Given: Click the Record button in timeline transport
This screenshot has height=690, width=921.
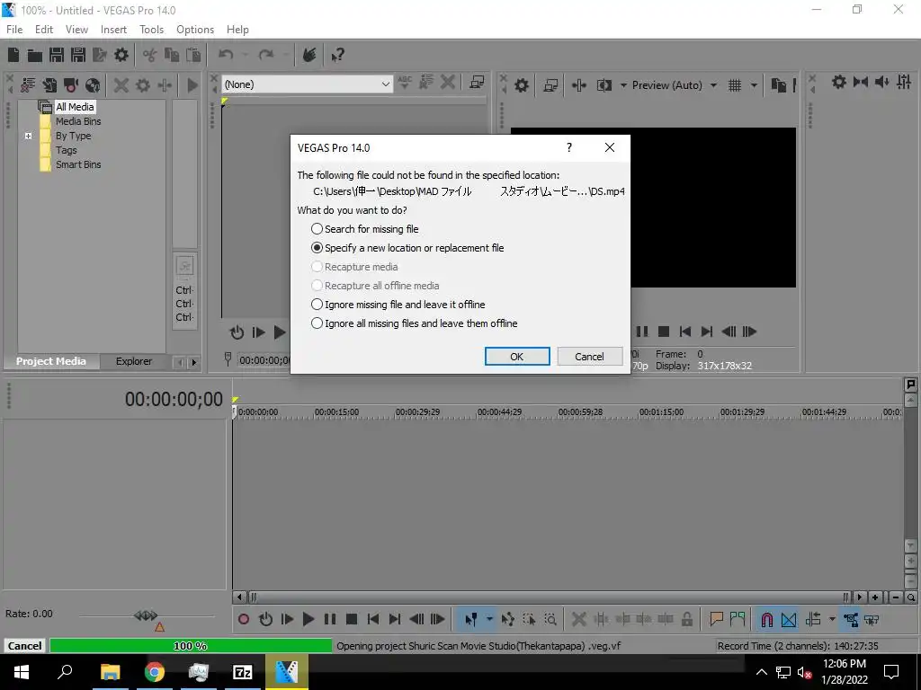Looking at the screenshot, I should click(x=244, y=619).
